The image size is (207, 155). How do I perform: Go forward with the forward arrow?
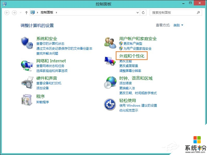point(14,13)
